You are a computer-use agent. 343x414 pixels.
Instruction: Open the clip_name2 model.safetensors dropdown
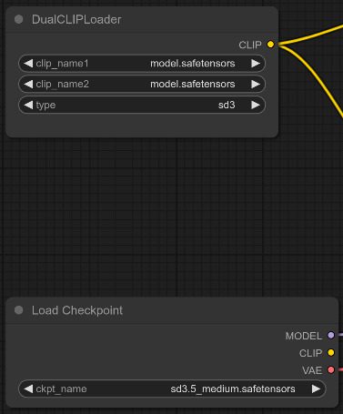click(x=142, y=84)
